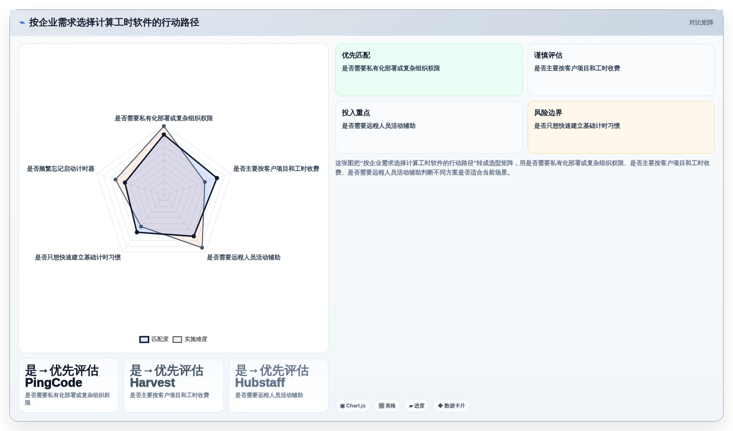The height and width of the screenshot is (431, 733).
Task: Click the page title 按企业需求选择计算工时软件的行动路径
Action: (x=114, y=23)
